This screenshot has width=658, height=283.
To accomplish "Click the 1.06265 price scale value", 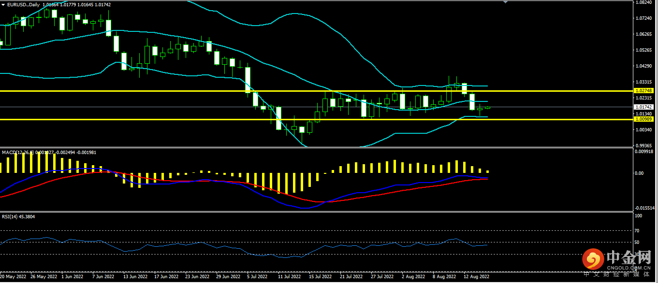I will [644, 34].
